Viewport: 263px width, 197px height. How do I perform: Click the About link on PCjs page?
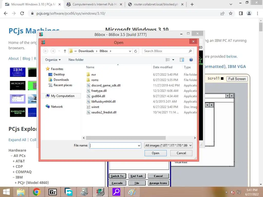click(x=14, y=58)
